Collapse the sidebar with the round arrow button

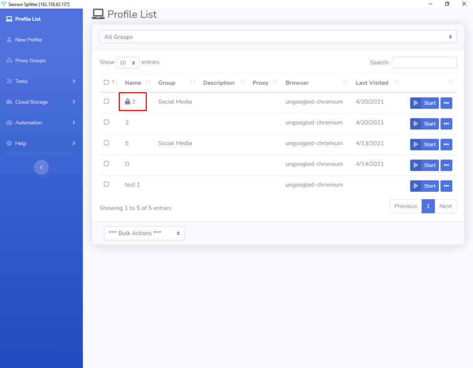[x=41, y=167]
